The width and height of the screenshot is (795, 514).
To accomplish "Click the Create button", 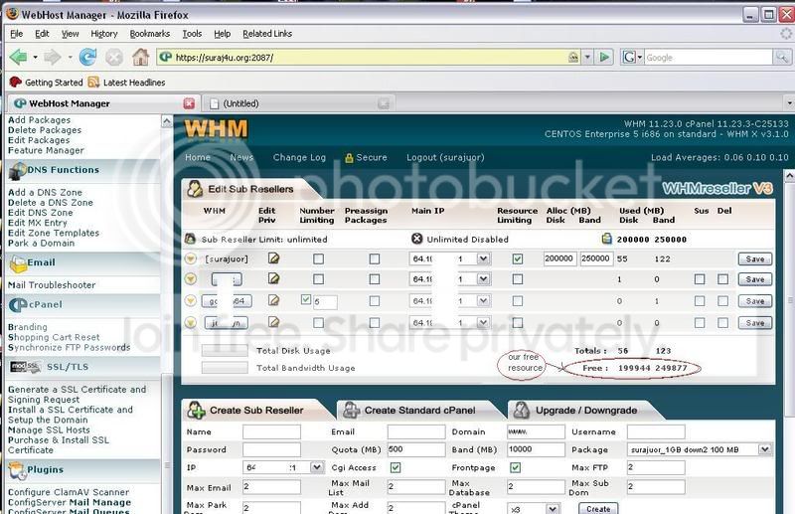I will click(598, 508).
